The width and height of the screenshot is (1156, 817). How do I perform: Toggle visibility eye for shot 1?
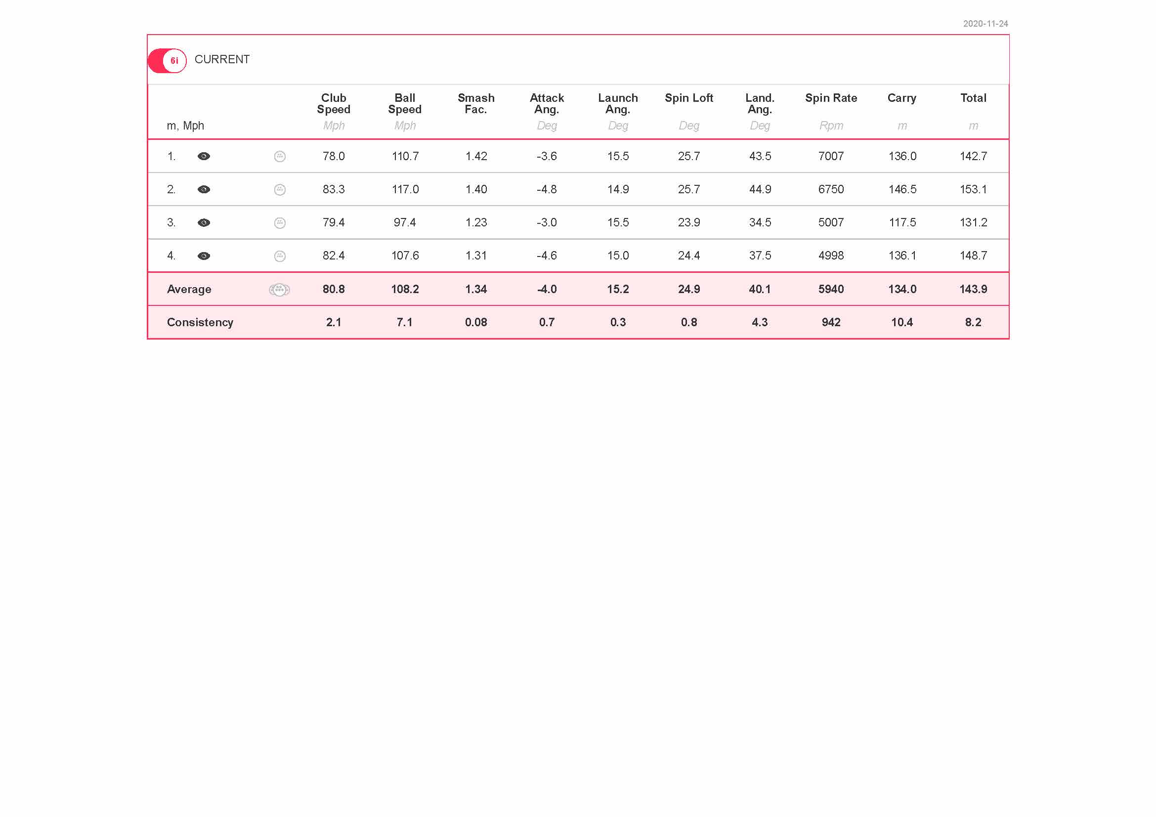pos(204,156)
